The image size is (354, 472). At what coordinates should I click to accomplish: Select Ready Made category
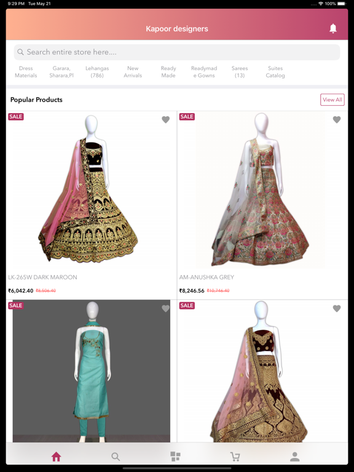tap(168, 72)
